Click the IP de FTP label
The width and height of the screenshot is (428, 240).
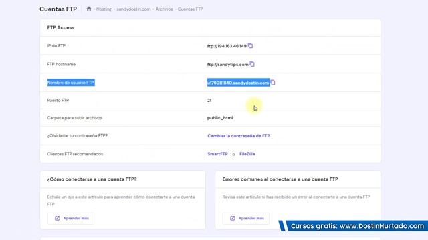(x=56, y=46)
